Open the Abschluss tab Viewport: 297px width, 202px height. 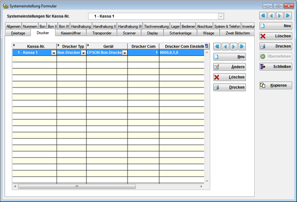click(x=205, y=26)
